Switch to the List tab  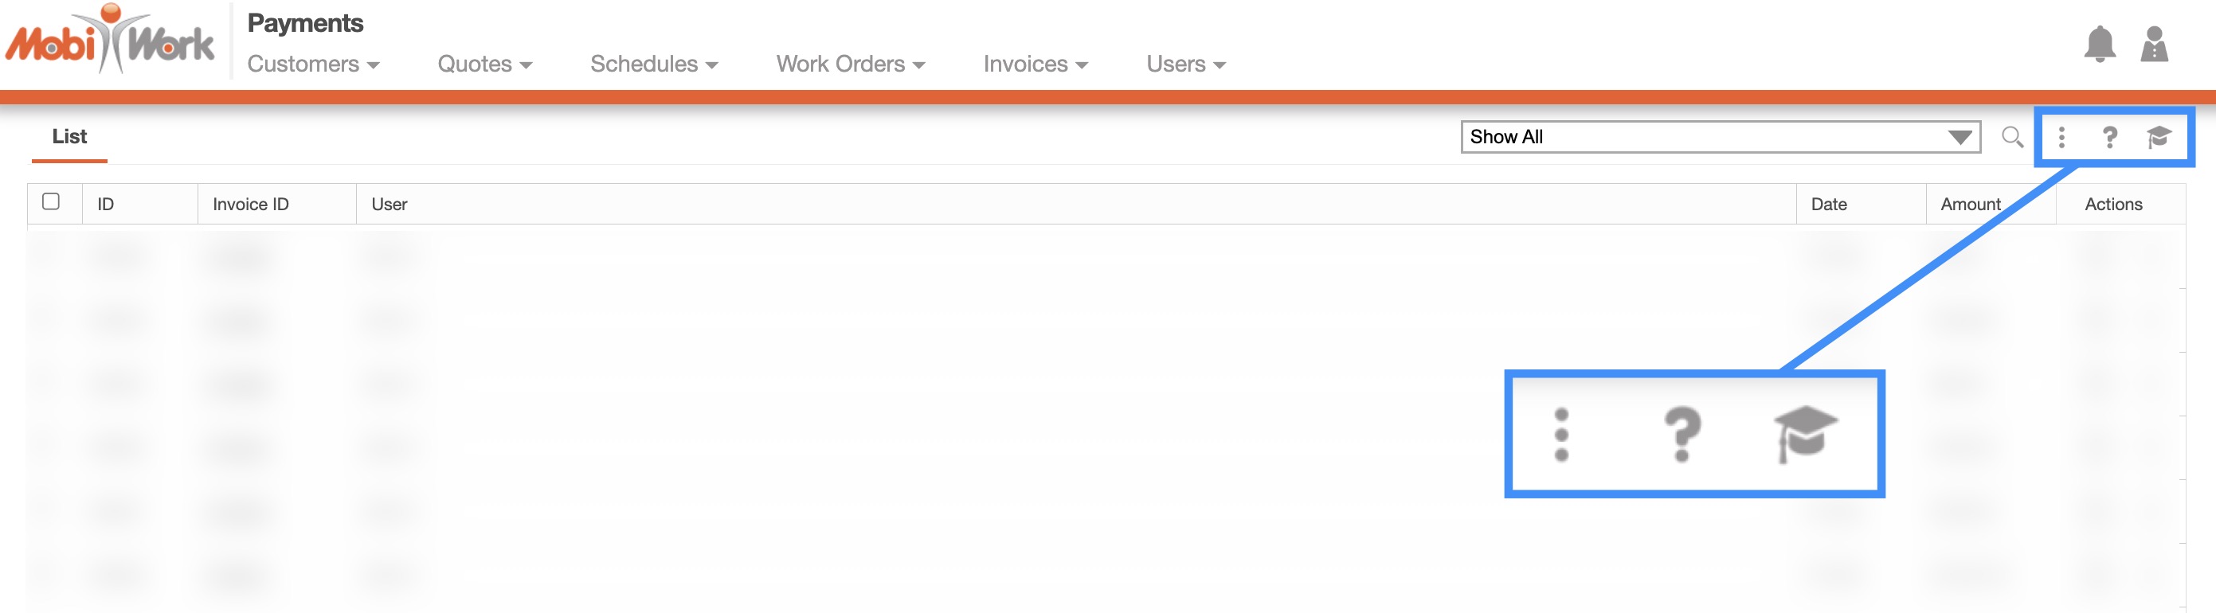[69, 137]
